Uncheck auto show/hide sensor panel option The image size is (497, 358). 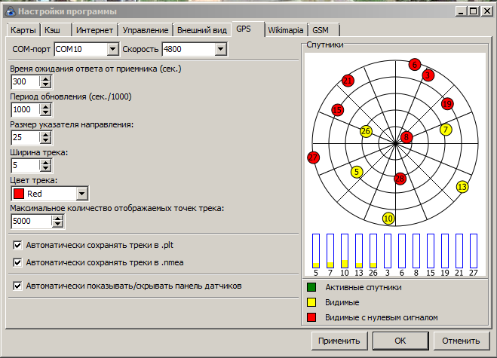(x=18, y=286)
